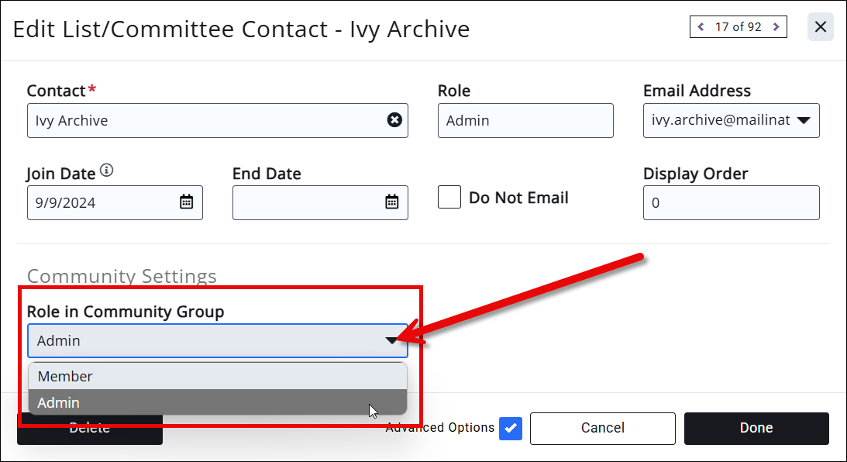Image resolution: width=847 pixels, height=462 pixels.
Task: Focus the Role text field
Action: pyautogui.click(x=525, y=121)
